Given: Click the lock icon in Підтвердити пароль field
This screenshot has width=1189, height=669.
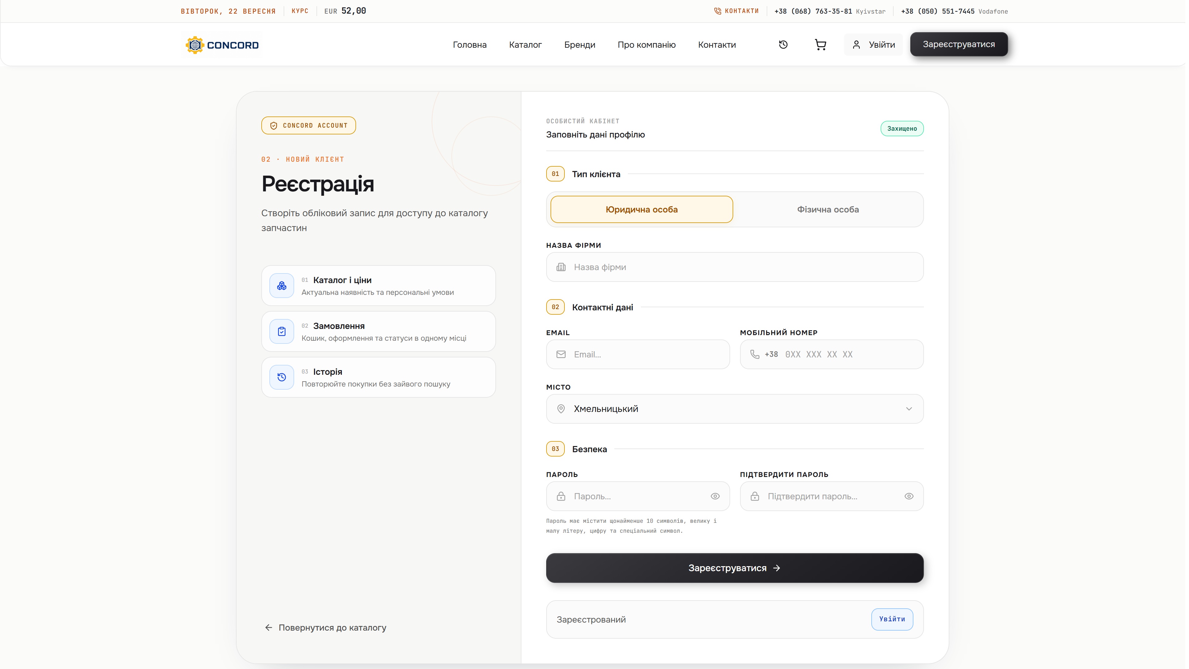Looking at the screenshot, I should coord(755,496).
